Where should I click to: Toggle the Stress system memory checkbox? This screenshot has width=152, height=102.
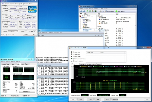point(73,59)
